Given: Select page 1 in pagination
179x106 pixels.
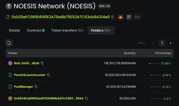Looking at the screenshot, I should [x=162, y=43].
